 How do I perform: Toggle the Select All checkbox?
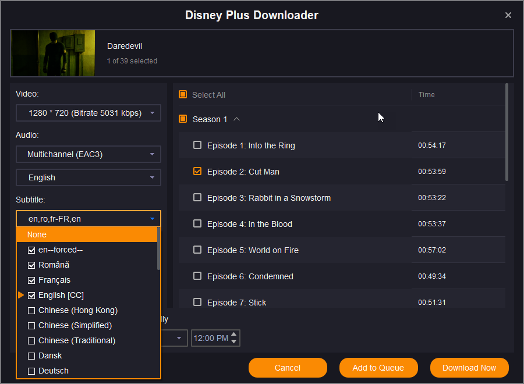tap(183, 94)
